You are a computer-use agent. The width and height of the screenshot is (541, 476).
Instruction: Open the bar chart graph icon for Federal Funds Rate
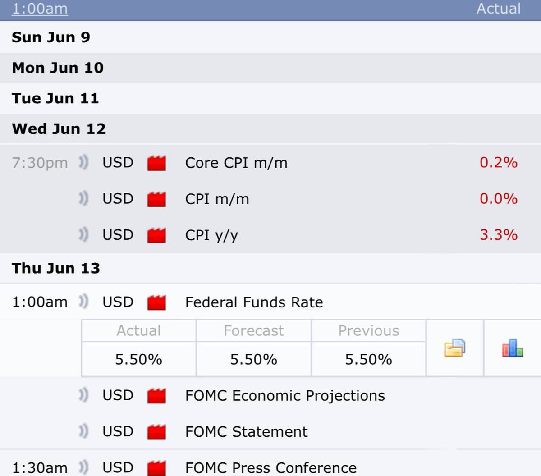pyautogui.click(x=513, y=348)
